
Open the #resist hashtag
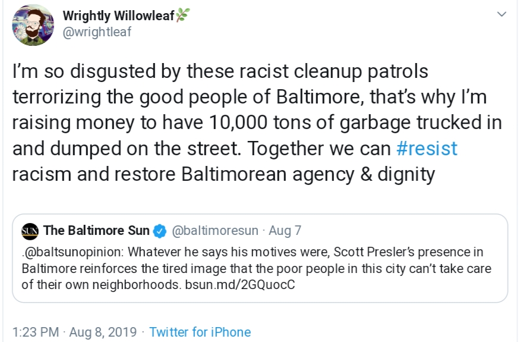[x=426, y=148]
